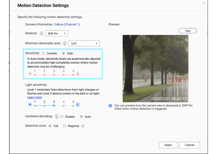Open the Dahua (Channel 1) camera link
Image resolution: width=217 pixels, height=154 pixels.
67,24
